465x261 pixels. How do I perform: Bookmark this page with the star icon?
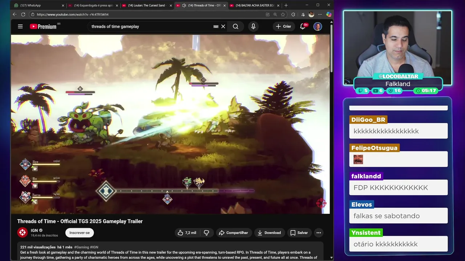click(283, 14)
